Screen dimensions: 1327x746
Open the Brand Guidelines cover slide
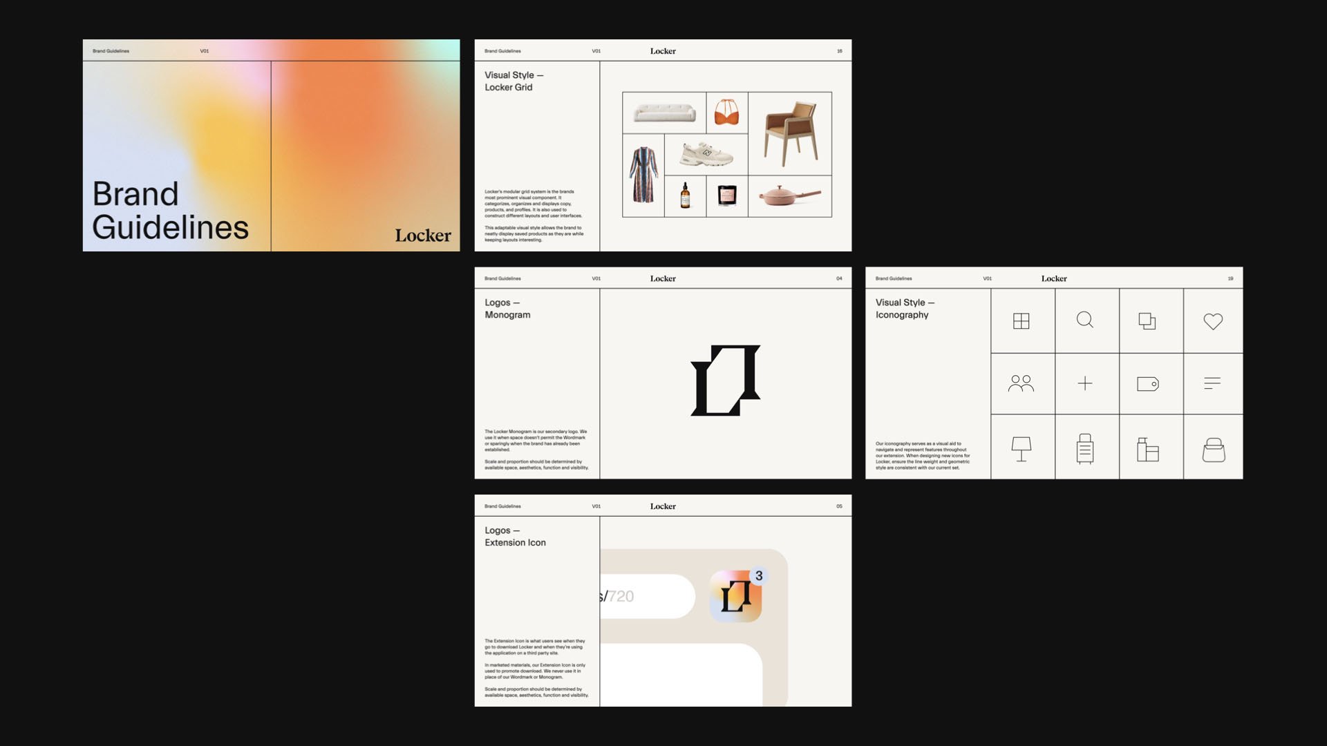[271, 145]
